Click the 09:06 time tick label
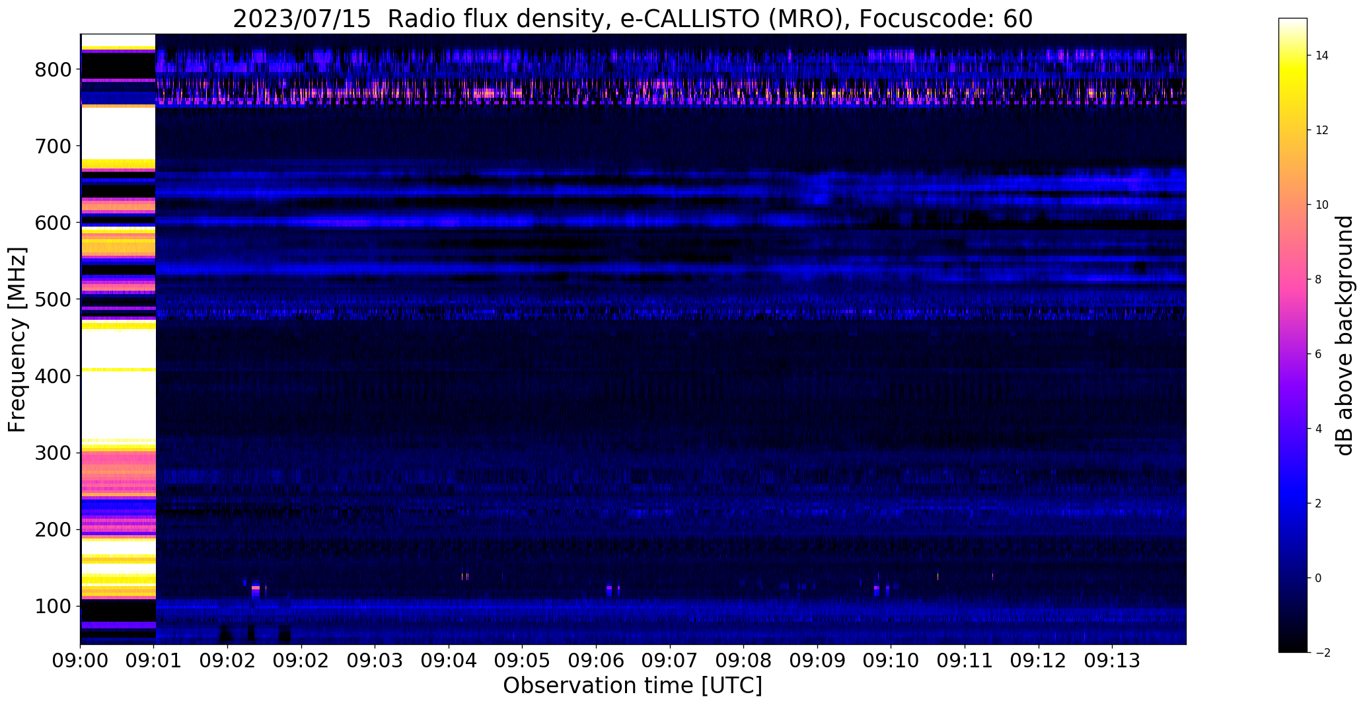The height and width of the screenshot is (705, 1365). [x=597, y=661]
